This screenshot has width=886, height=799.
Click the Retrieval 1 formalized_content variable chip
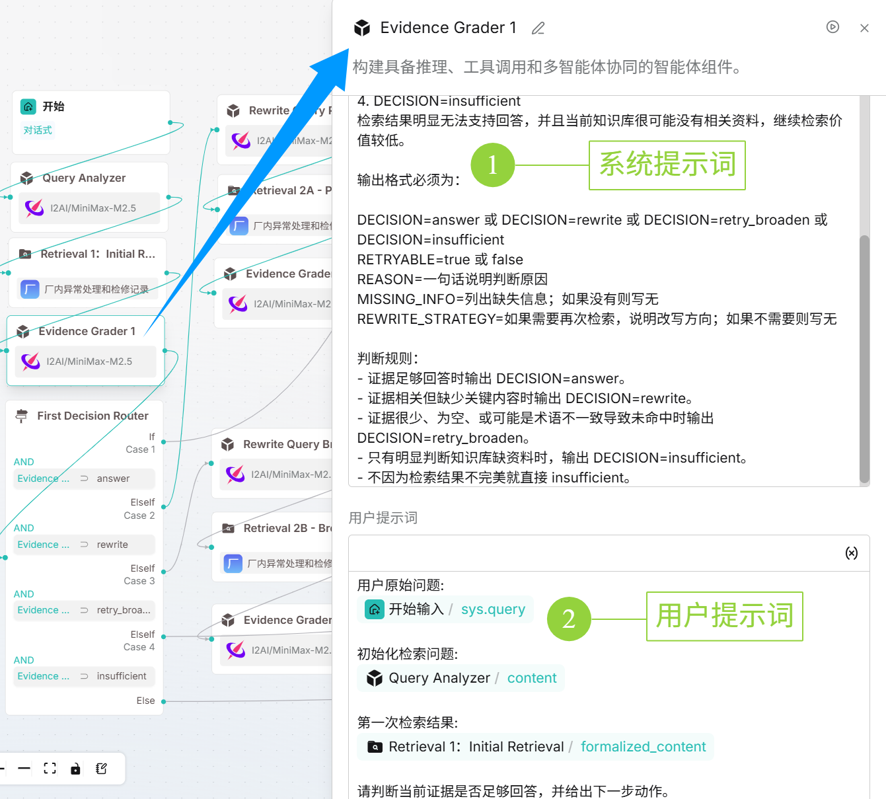point(535,747)
